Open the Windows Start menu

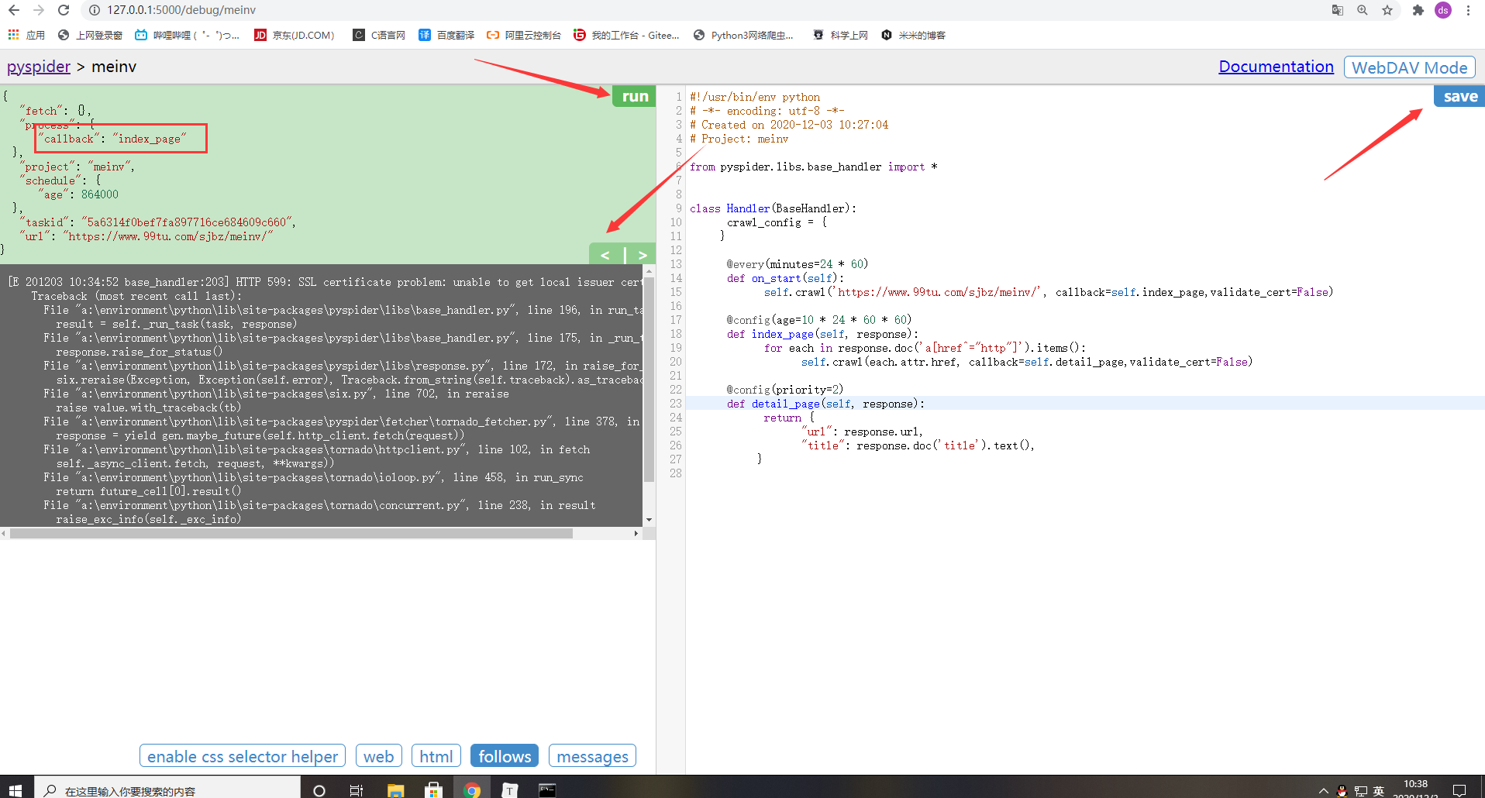click(x=16, y=790)
